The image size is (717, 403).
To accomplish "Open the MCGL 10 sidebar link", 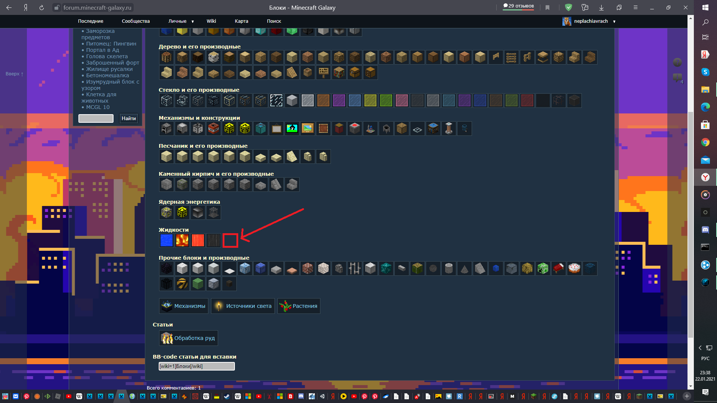I will 98,107.
